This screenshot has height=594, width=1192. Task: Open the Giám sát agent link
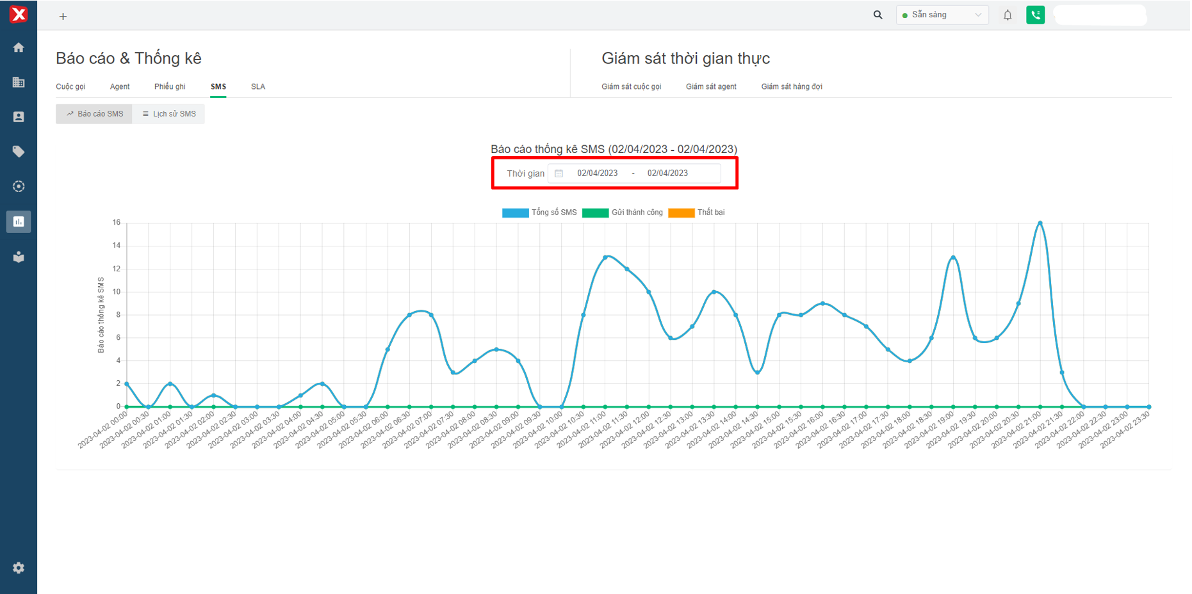click(711, 86)
